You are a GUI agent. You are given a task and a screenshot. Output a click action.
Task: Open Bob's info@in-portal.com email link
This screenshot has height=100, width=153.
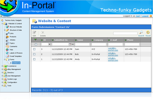(113, 54)
